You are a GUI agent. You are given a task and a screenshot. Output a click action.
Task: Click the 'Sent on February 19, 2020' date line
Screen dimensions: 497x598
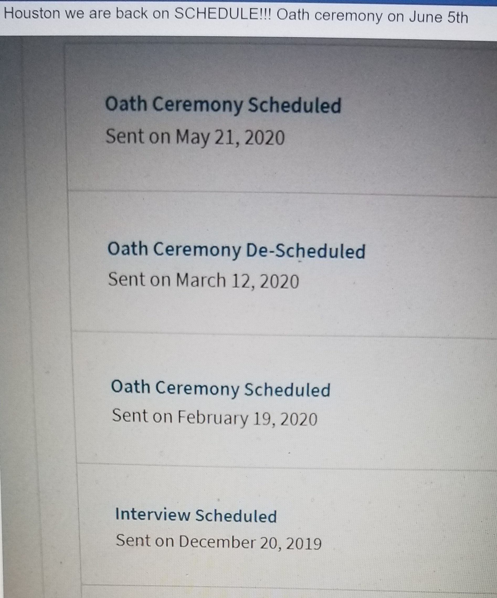(215, 418)
